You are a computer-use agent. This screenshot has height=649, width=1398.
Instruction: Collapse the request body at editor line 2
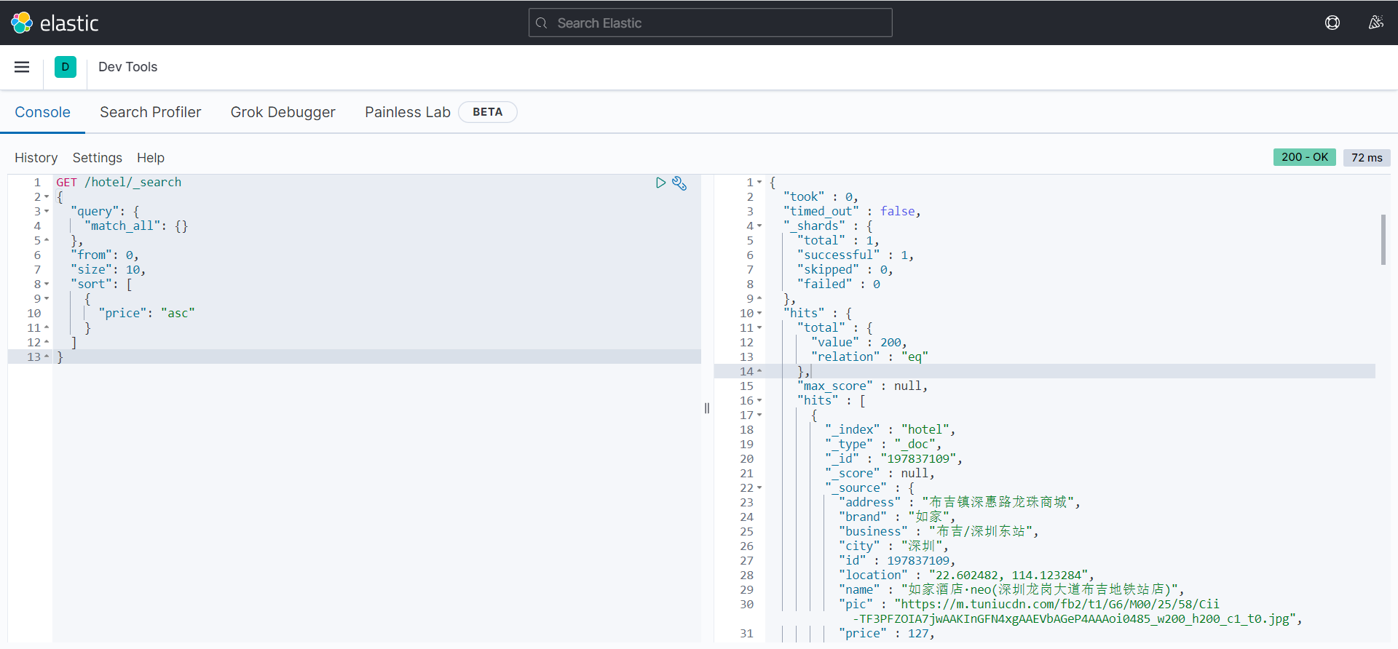[47, 197]
